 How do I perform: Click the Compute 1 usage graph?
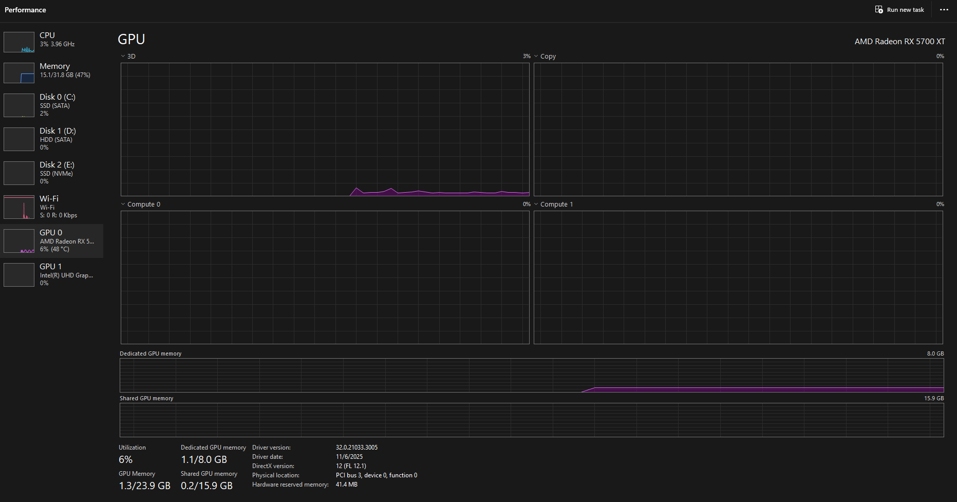click(738, 277)
